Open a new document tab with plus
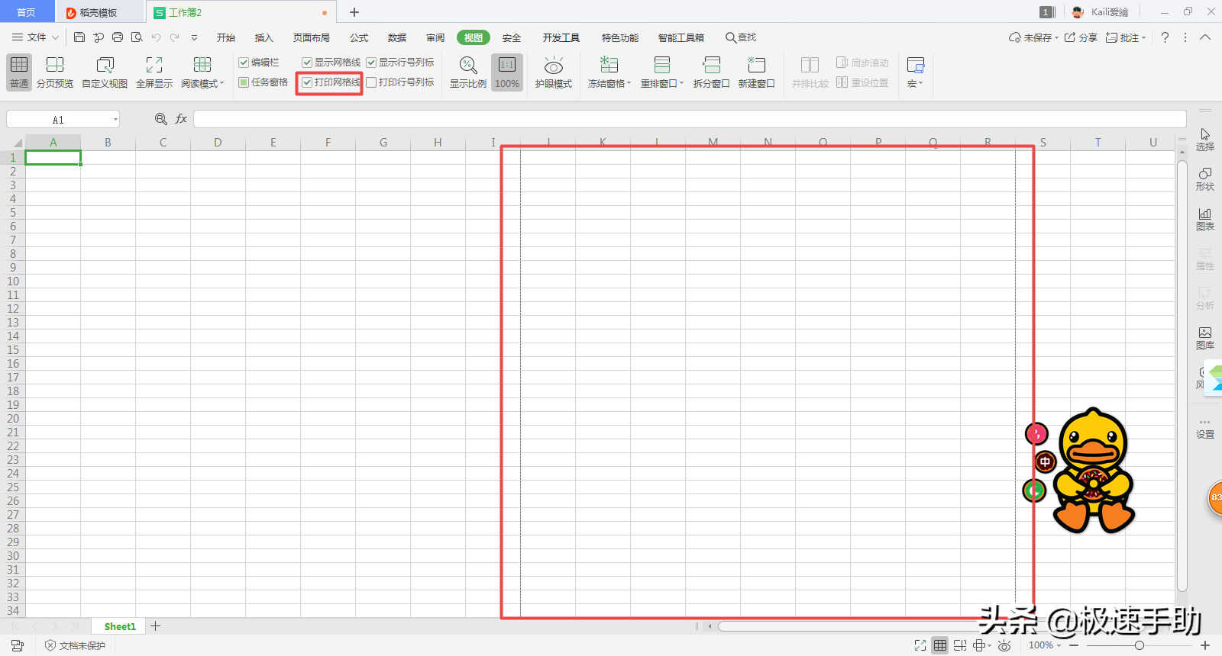Screen dimensions: 1222x656 (354, 12)
